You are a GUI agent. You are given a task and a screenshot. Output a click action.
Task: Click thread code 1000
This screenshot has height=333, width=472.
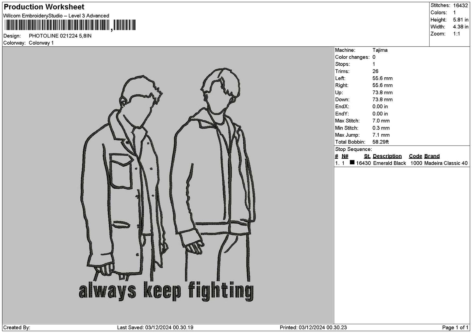pyautogui.click(x=416, y=163)
